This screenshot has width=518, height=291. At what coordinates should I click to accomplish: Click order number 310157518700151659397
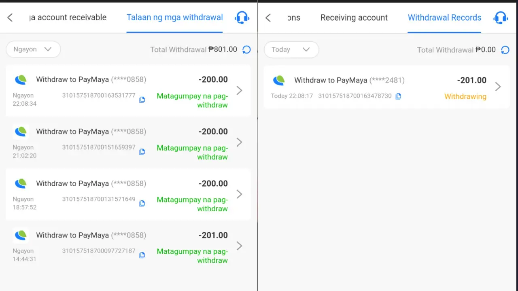(x=99, y=147)
